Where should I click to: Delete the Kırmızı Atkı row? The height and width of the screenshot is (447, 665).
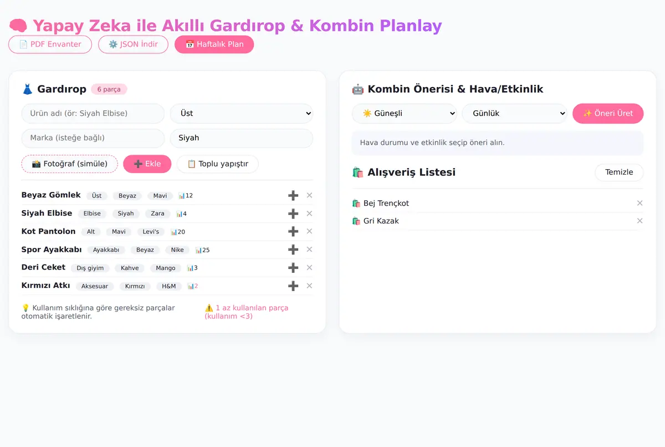click(309, 286)
